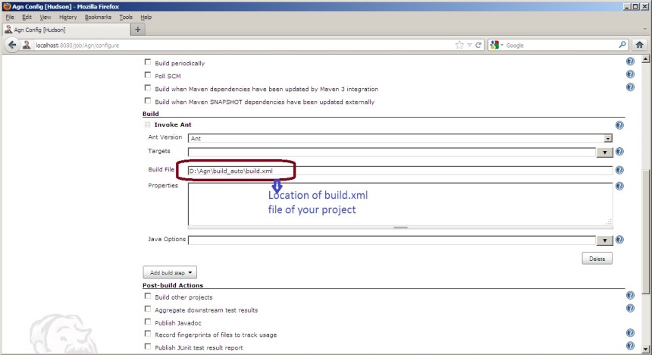
Task: Click the vertical scrollbar thumb
Action: [645, 232]
